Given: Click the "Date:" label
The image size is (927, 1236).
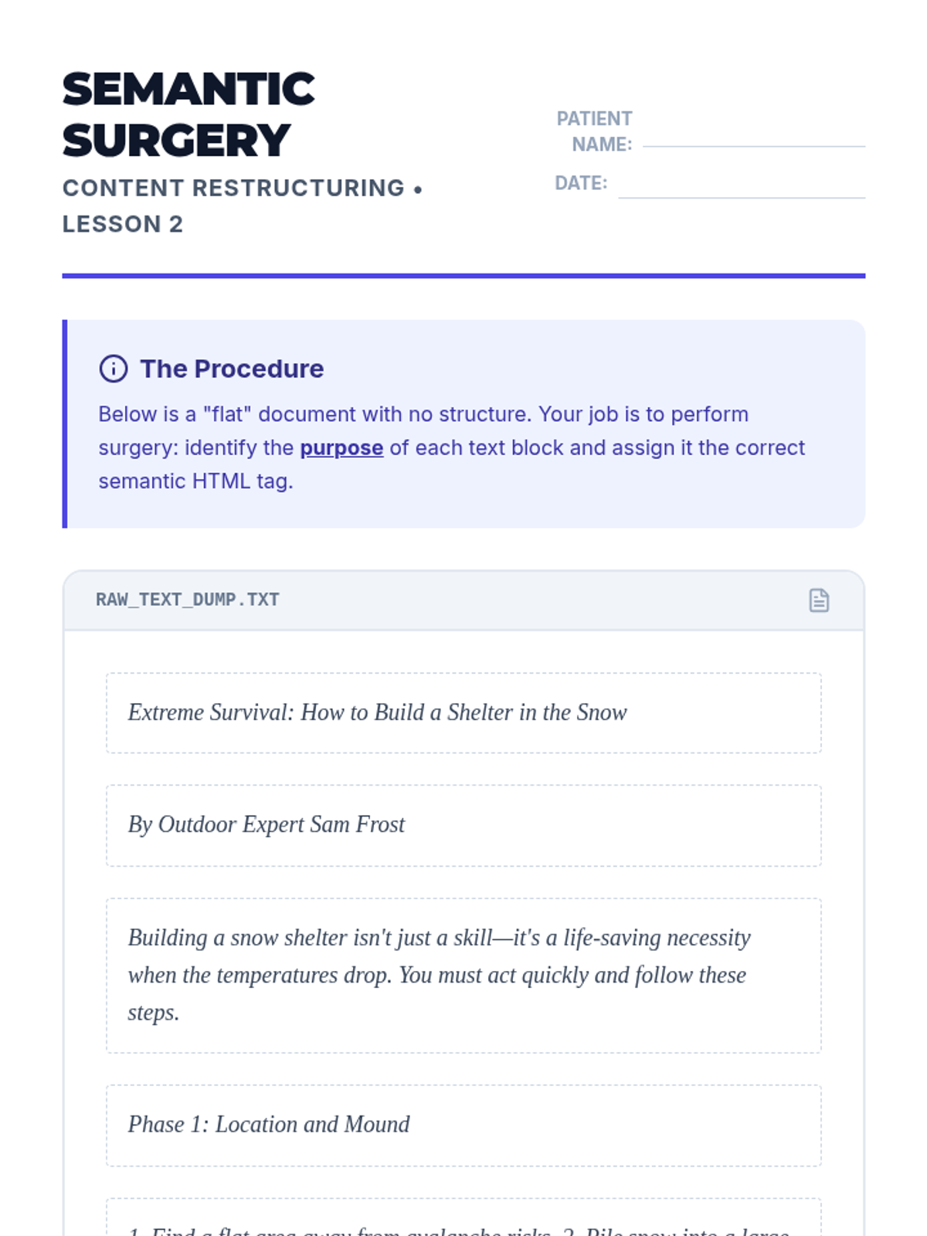Looking at the screenshot, I should 581,183.
